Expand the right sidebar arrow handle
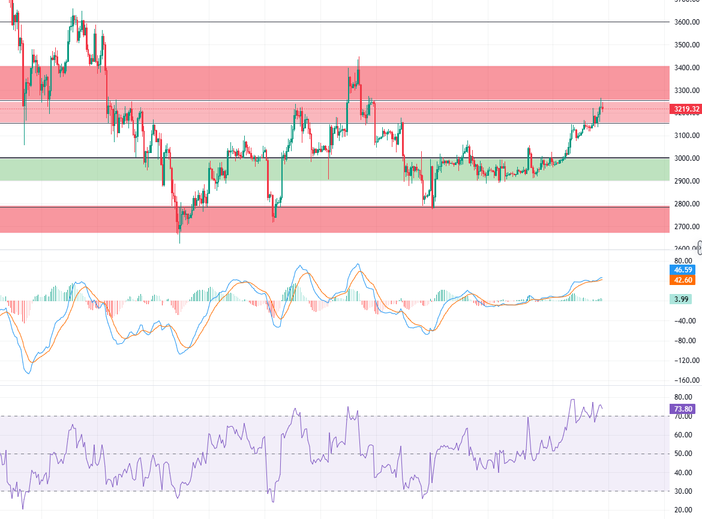 (x=700, y=248)
